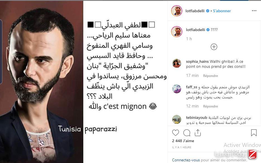Image resolution: width=261 pixels, height=163 pixels.
Task: Click lotfiabdelli username in header
Action: pyautogui.click(x=195, y=11)
